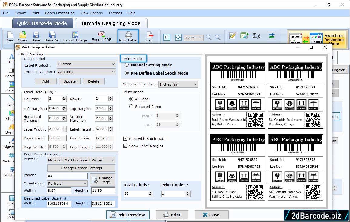Click the Print Copies input field
Image resolution: width=350 pixels, height=222 pixels.
176,194
